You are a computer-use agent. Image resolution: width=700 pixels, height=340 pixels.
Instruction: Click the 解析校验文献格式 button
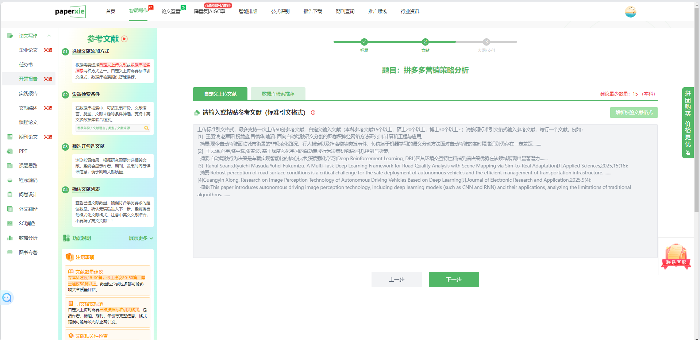(x=634, y=112)
